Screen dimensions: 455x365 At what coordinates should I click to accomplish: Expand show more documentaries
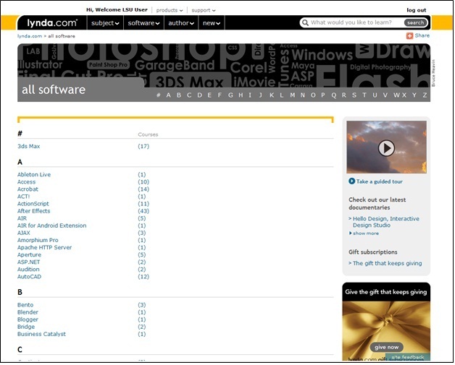pyautogui.click(x=364, y=233)
